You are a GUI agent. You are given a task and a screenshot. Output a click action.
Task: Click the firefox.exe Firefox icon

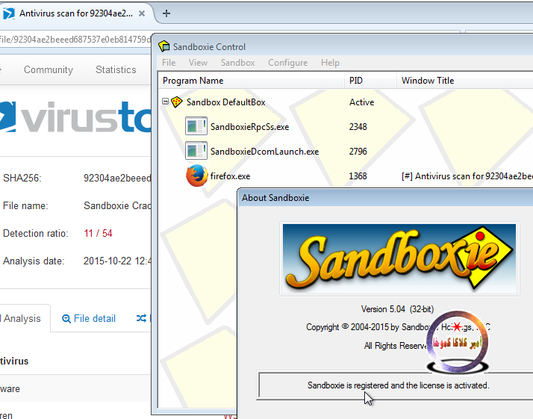coord(197,176)
